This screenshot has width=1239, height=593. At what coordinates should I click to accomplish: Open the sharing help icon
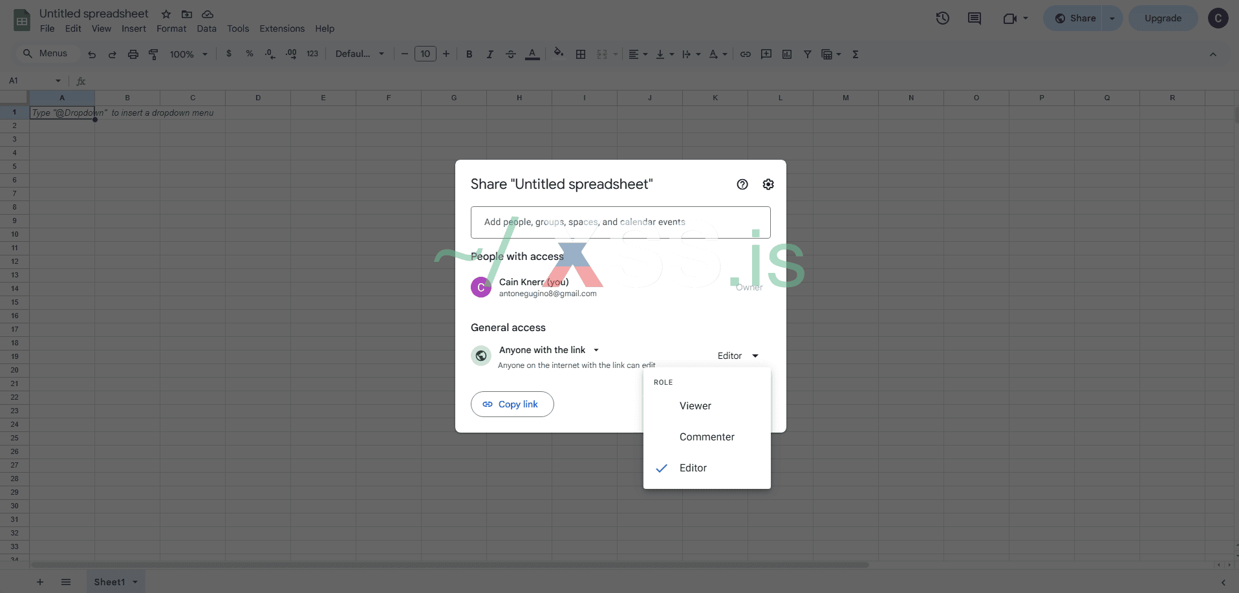click(742, 184)
